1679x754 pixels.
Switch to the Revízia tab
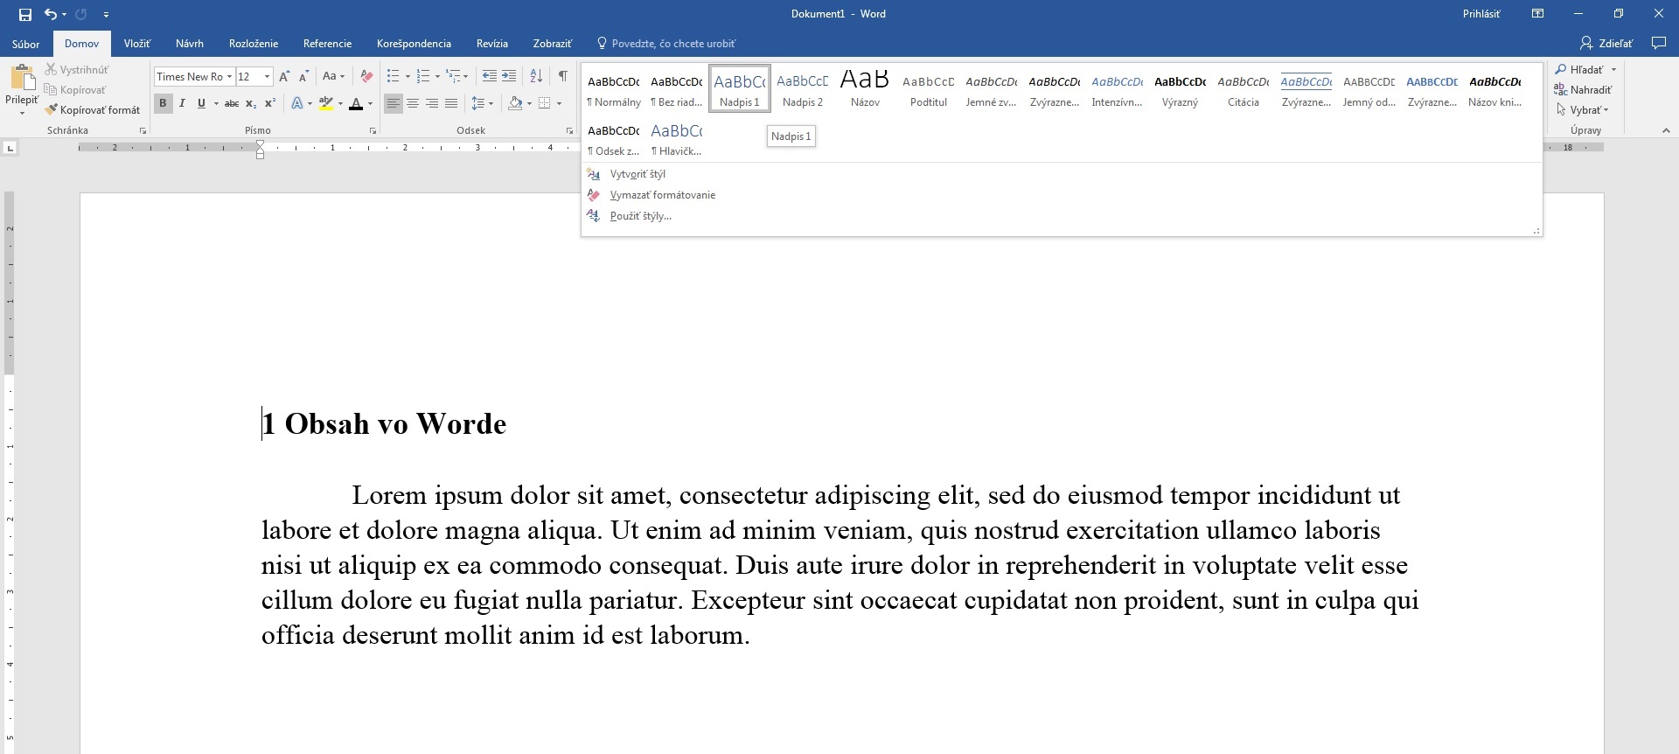tap(492, 44)
